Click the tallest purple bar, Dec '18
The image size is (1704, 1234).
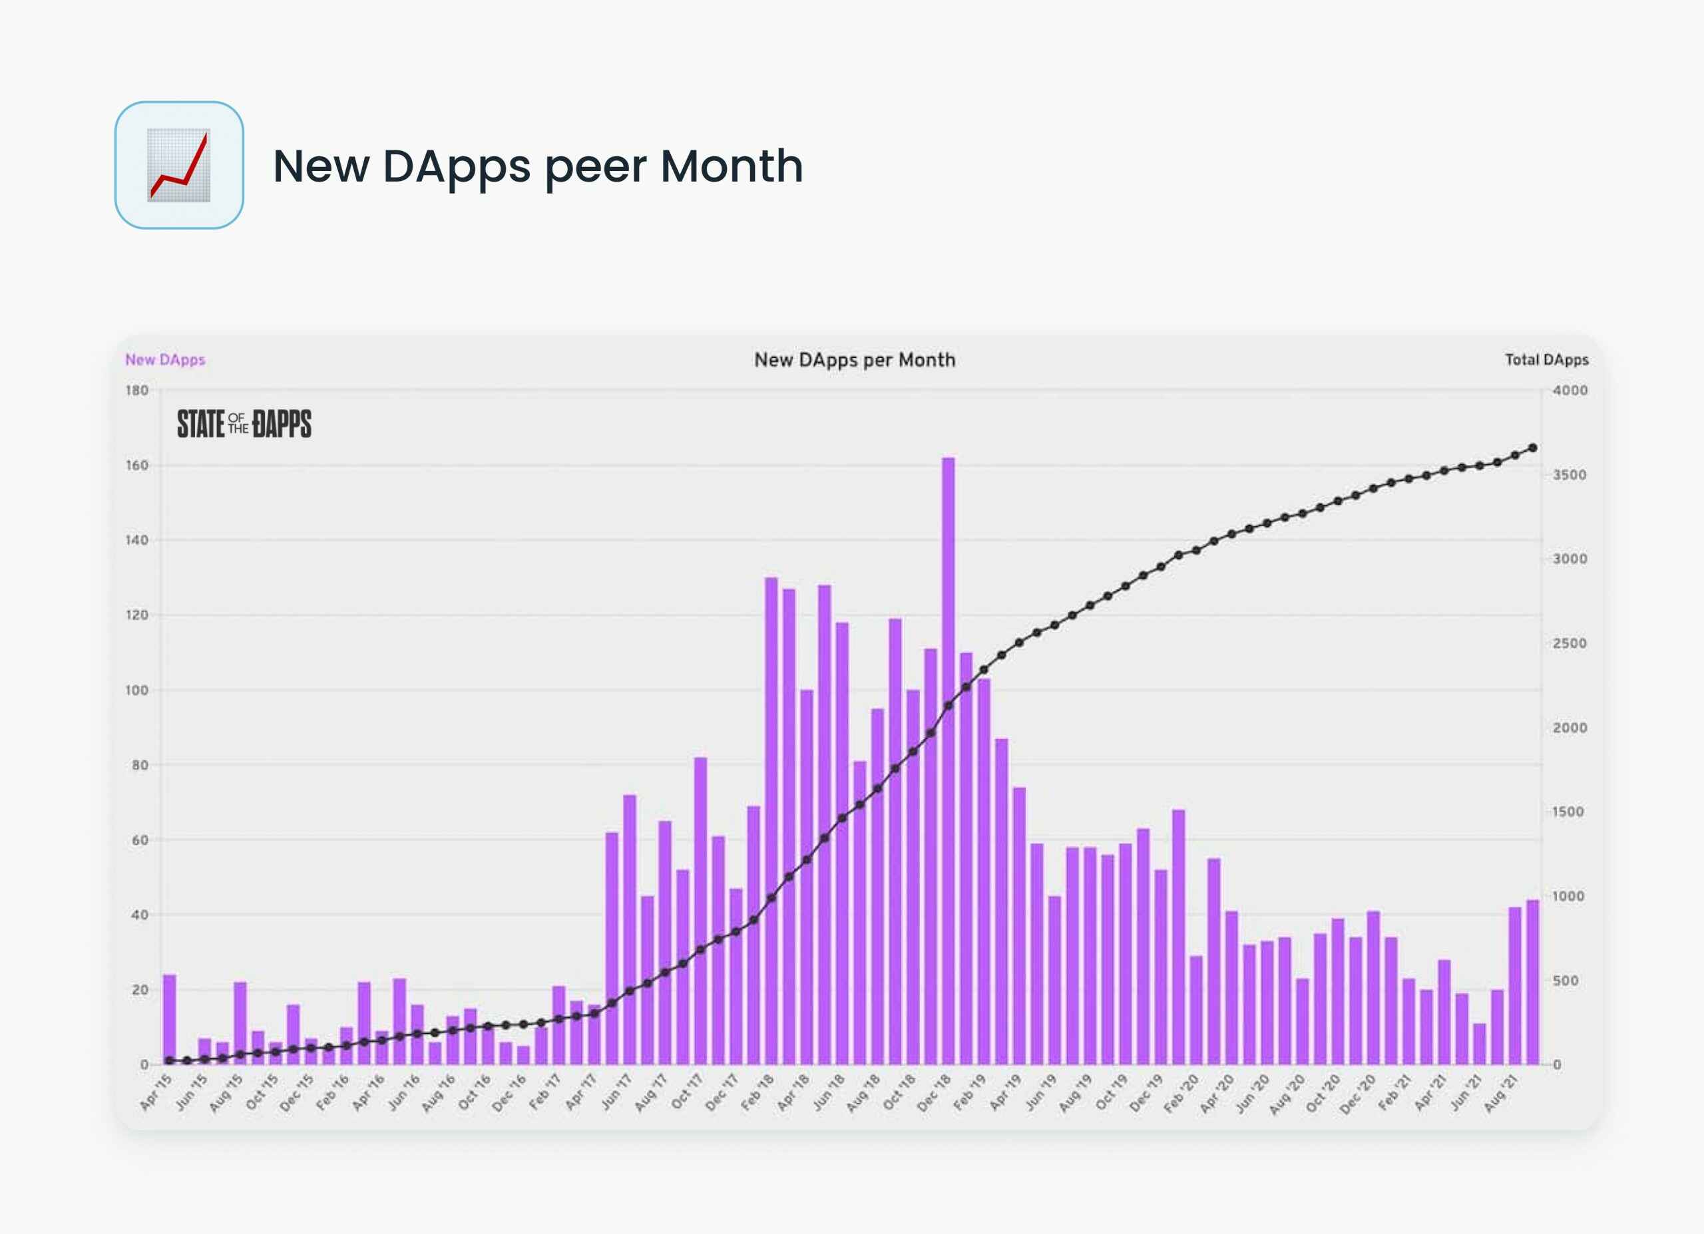pos(948,760)
